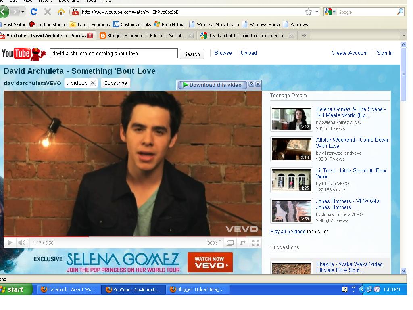Expand hidden system tray icons
The height and width of the screenshot is (310, 413).
(362, 289)
